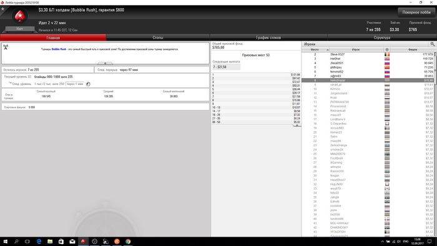Click the PokerStars red spade logo

tap(20, 16)
